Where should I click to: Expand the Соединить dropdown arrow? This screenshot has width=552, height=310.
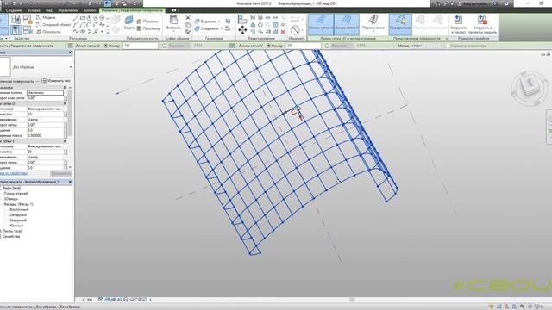click(x=221, y=28)
